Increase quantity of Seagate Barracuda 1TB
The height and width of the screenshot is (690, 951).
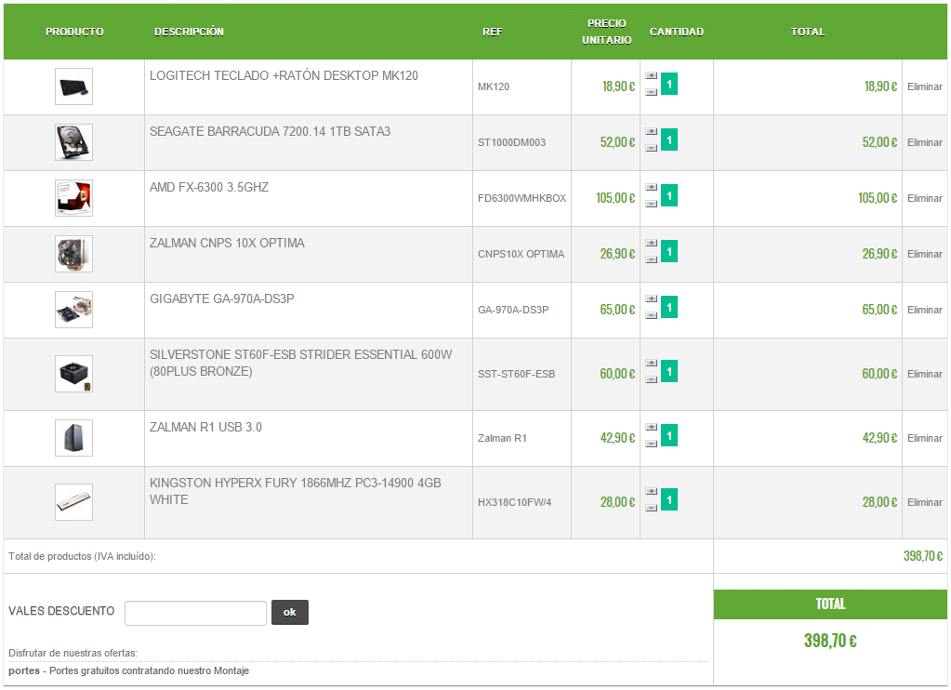[x=652, y=132]
